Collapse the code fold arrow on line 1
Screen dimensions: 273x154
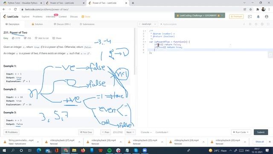[145, 31]
